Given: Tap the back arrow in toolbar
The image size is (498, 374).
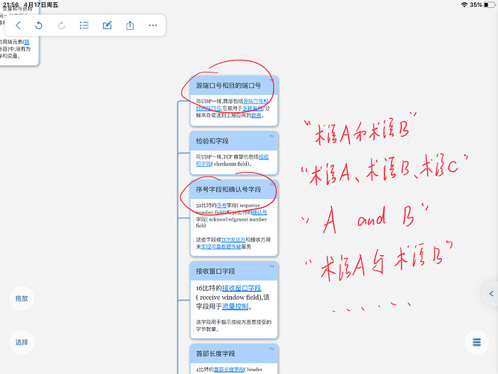Looking at the screenshot, I should 18,25.
